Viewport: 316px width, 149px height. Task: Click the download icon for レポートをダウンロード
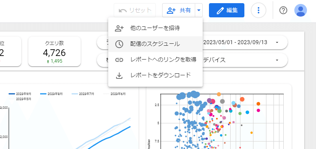(119, 76)
